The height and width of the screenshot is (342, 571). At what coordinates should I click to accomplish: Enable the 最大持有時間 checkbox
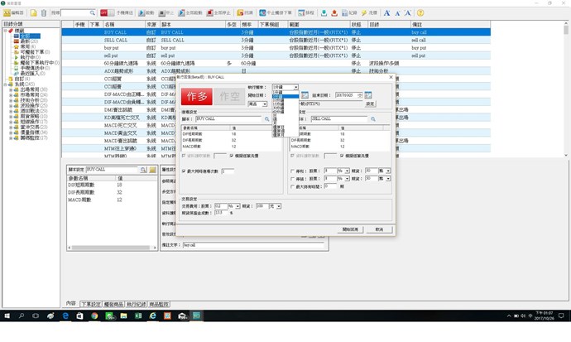[x=293, y=185]
